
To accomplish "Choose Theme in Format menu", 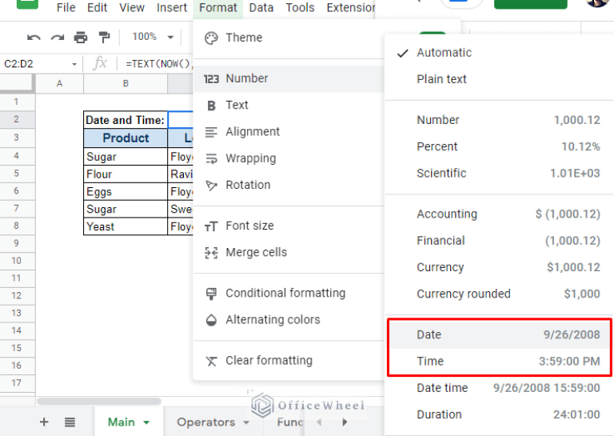I will pos(289,38).
